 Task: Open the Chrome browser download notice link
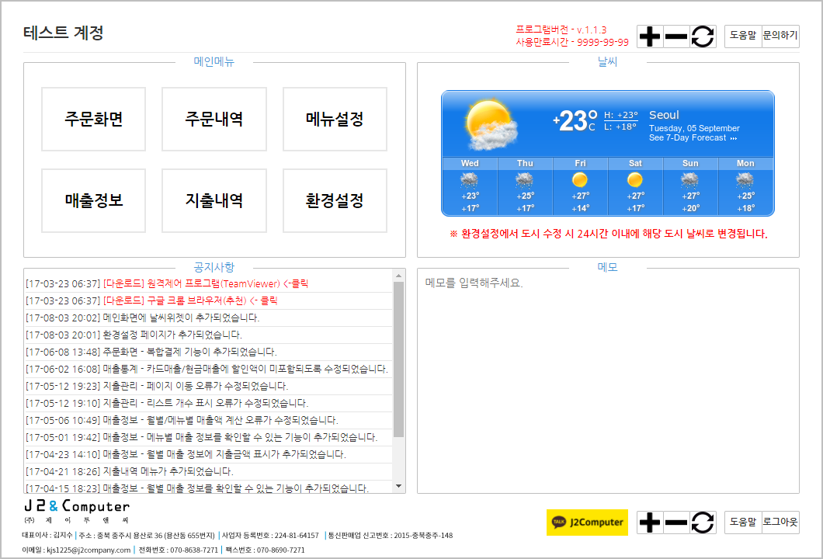[x=190, y=300]
